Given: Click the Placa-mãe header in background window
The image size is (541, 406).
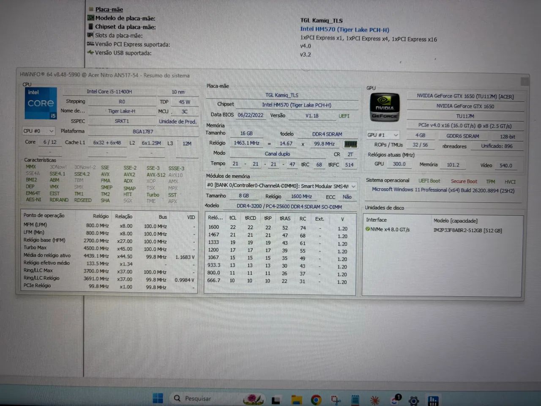Looking at the screenshot, I should click(x=109, y=9).
